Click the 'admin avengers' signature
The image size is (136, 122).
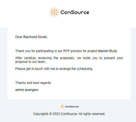(x=27, y=90)
